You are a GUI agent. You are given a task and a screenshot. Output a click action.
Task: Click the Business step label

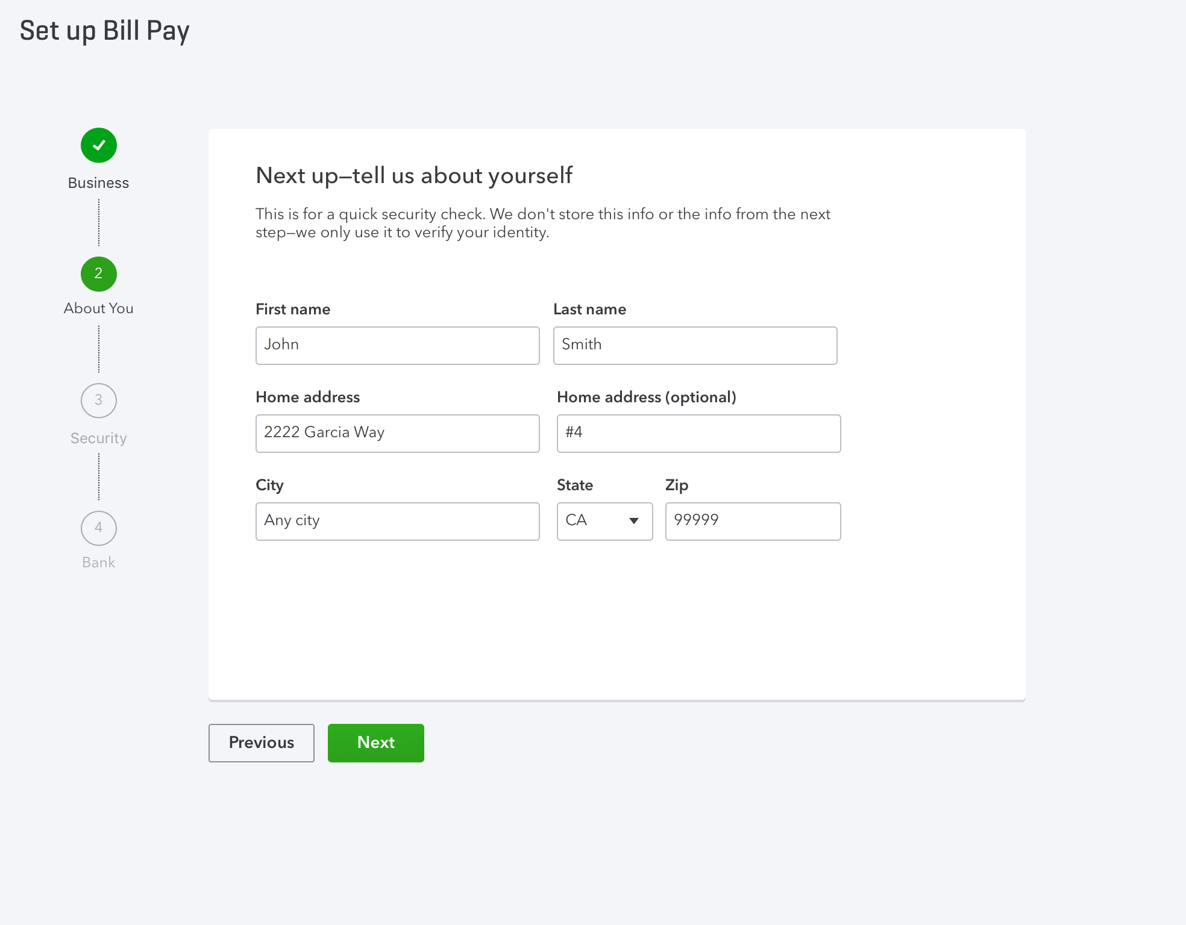(x=98, y=183)
